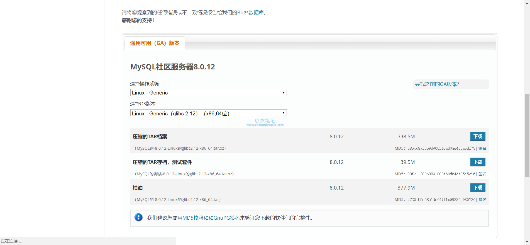
Task: Click the 正在连接... status bar text
Action: coord(11,241)
